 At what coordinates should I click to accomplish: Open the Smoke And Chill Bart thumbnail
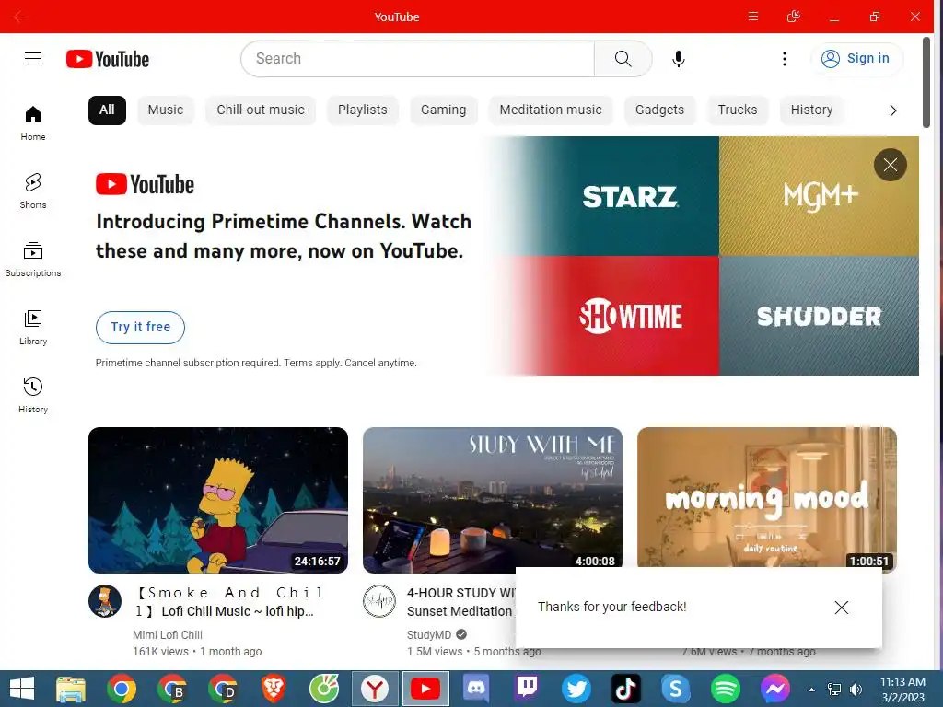pos(218,500)
